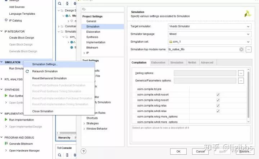The width and height of the screenshot is (259, 159).
Task: Click the Relaunch Simulation refresh icon
Action: tap(27, 71)
